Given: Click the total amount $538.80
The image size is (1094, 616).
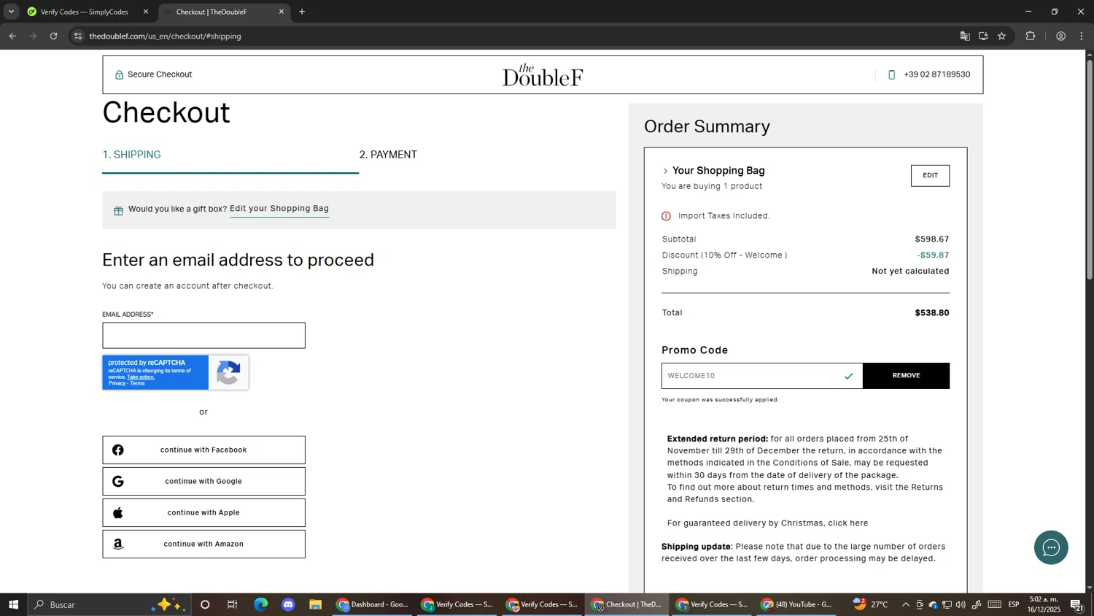Looking at the screenshot, I should [x=932, y=313].
